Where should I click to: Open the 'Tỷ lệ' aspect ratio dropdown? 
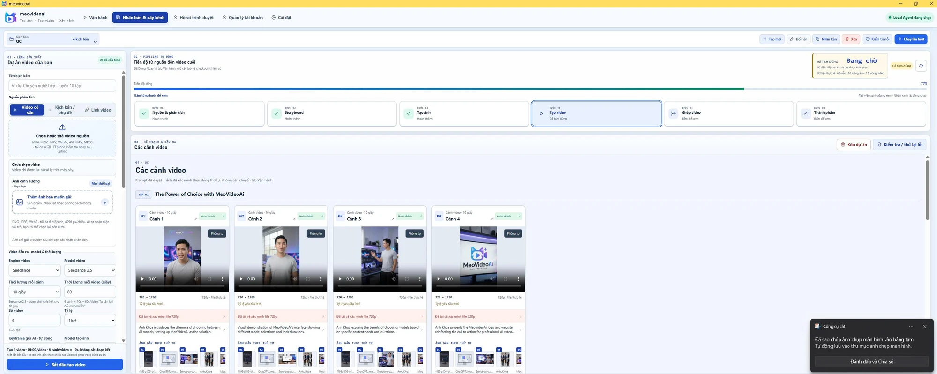point(90,321)
